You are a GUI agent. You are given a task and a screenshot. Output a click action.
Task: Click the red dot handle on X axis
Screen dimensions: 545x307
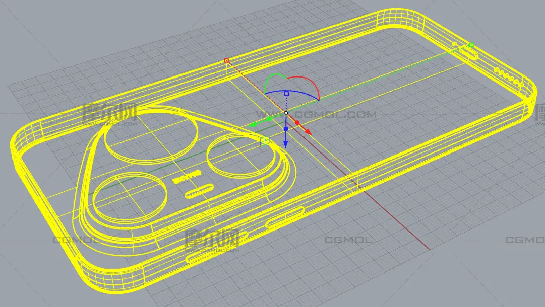pos(297,123)
